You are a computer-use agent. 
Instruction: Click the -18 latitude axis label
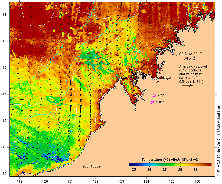click(4, 121)
